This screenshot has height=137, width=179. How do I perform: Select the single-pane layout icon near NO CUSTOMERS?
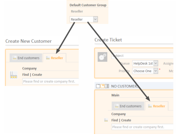(98, 86)
